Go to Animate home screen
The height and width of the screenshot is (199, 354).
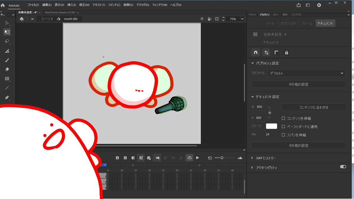click(x=3, y=5)
